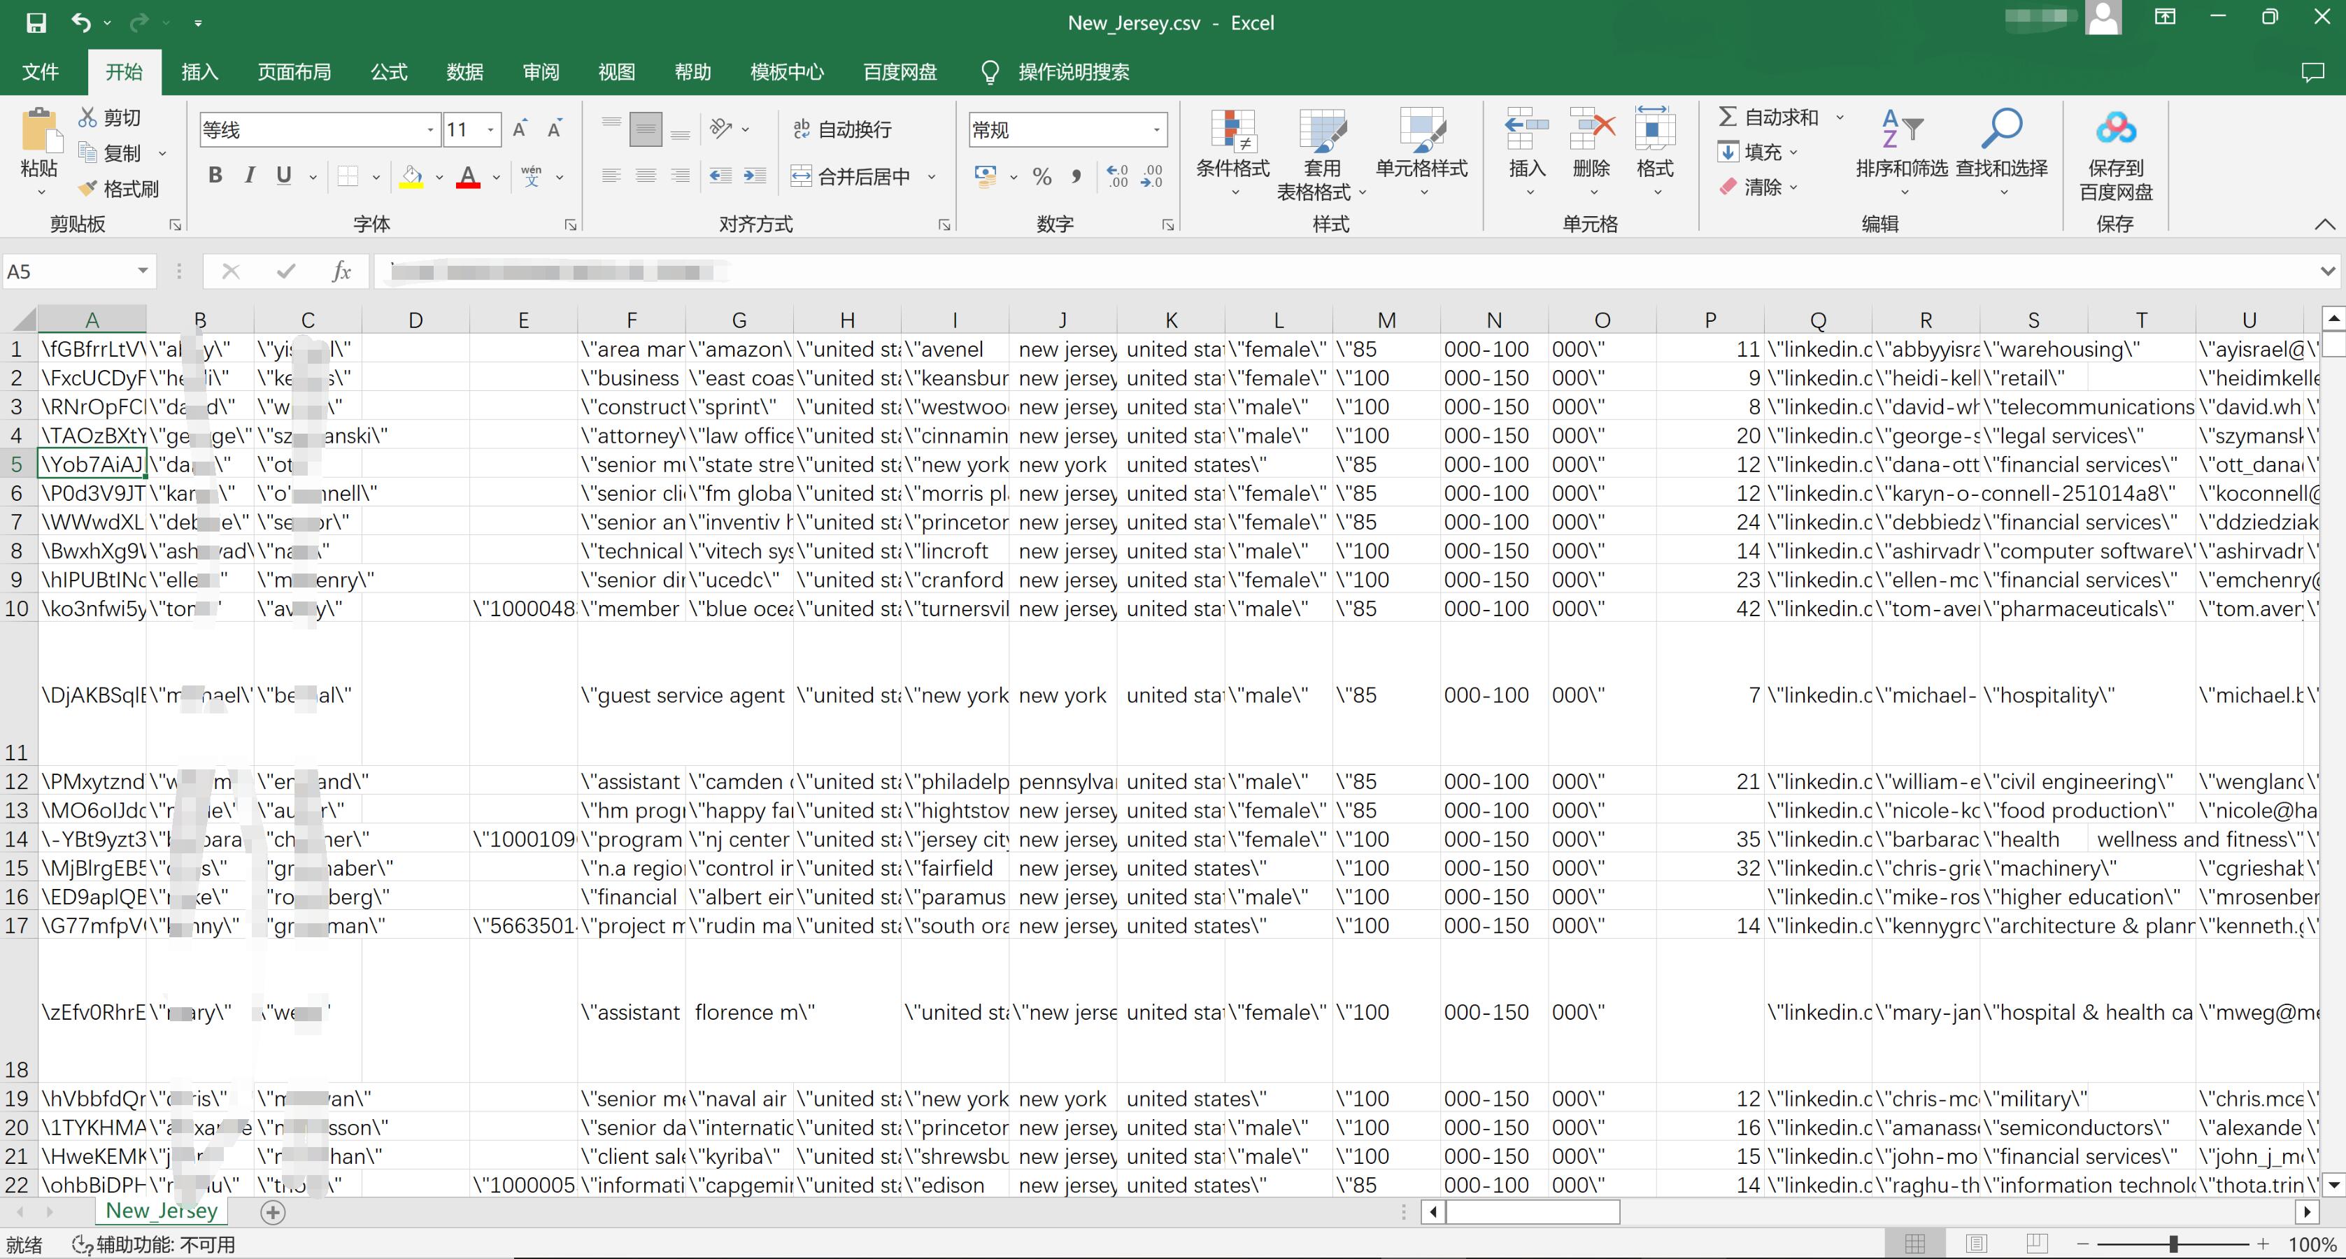Screen dimensions: 2346x1259
Task: Open 单元格样式 cell styles gallery
Action: click(x=1421, y=153)
